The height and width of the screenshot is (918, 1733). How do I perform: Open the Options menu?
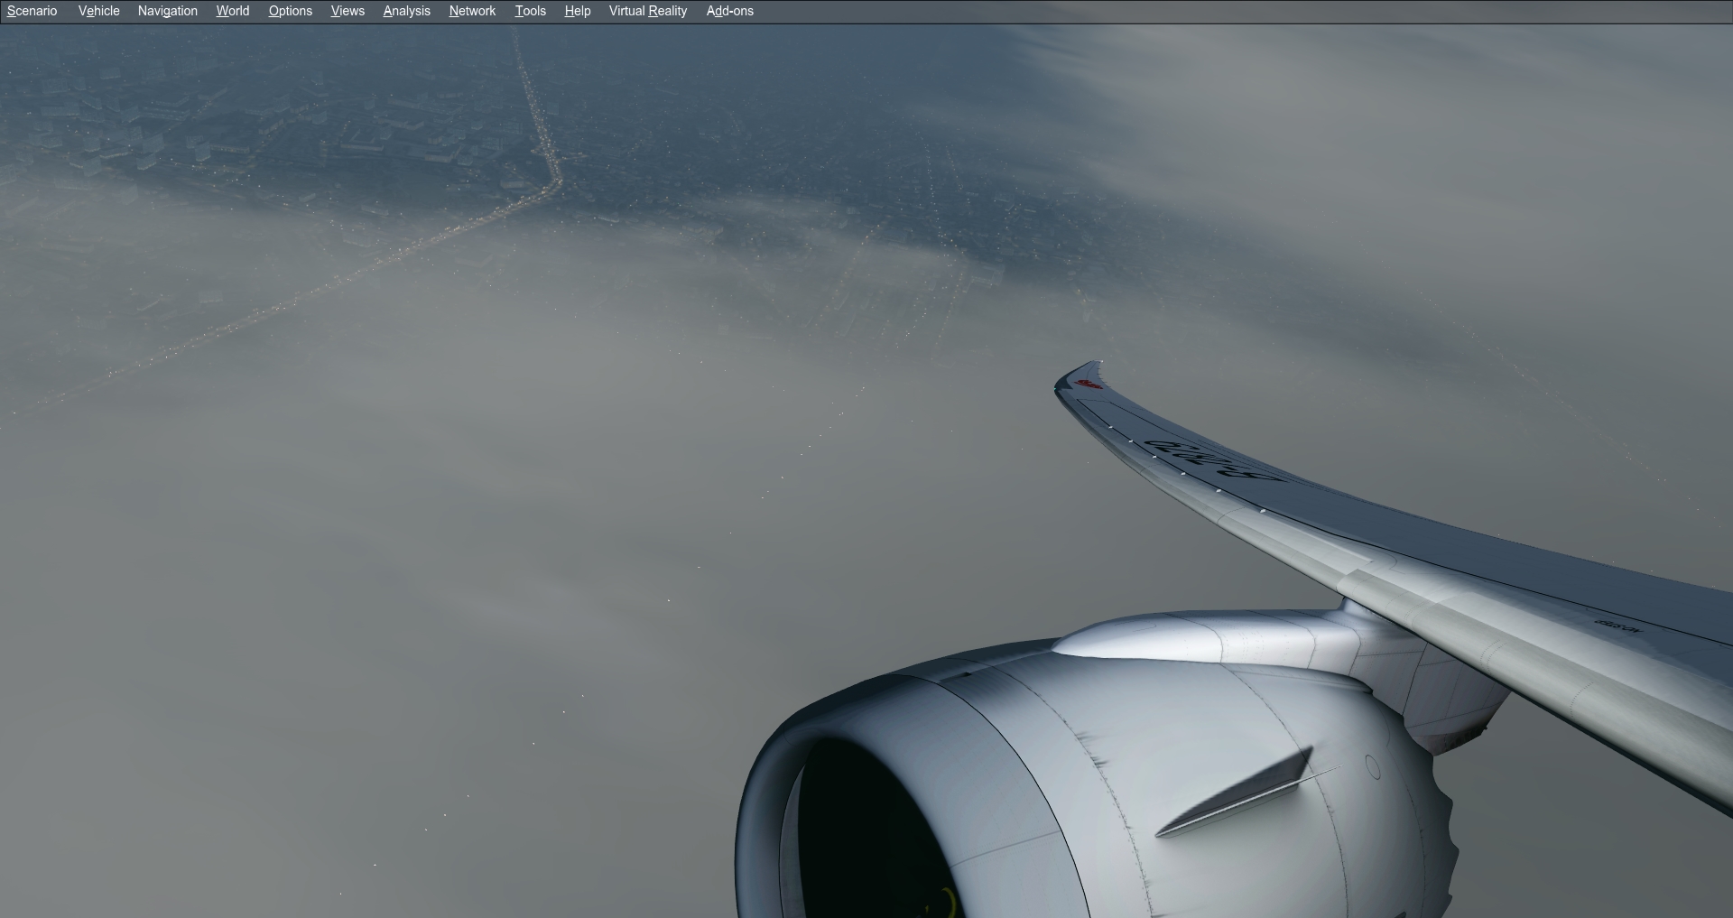click(290, 11)
